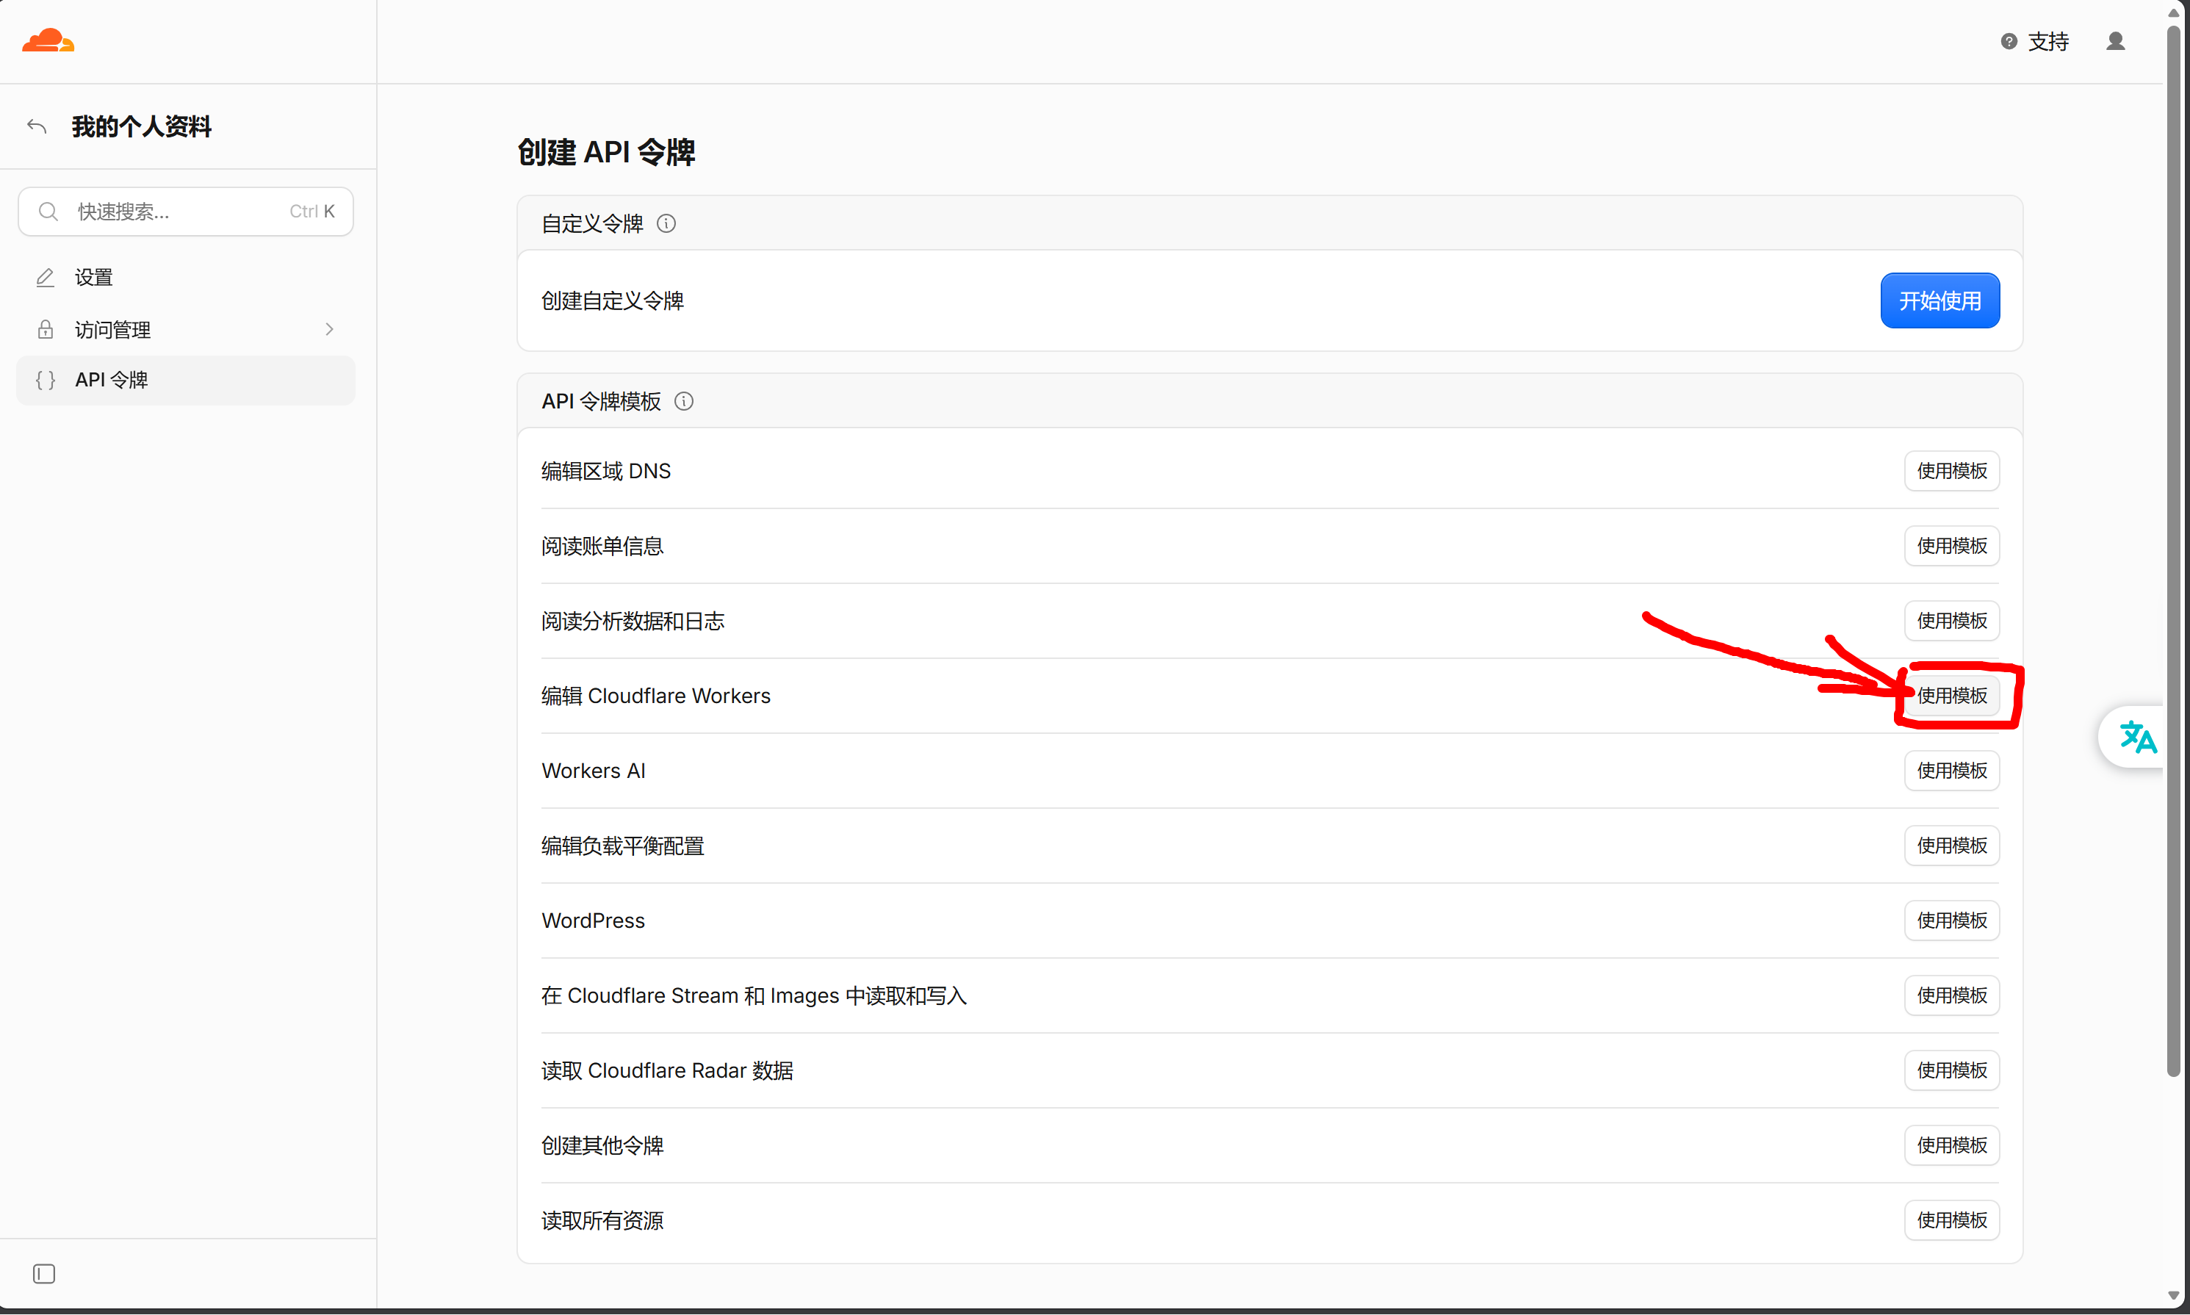
Task: Click the vertical page scrollbar
Action: pos(2173,550)
